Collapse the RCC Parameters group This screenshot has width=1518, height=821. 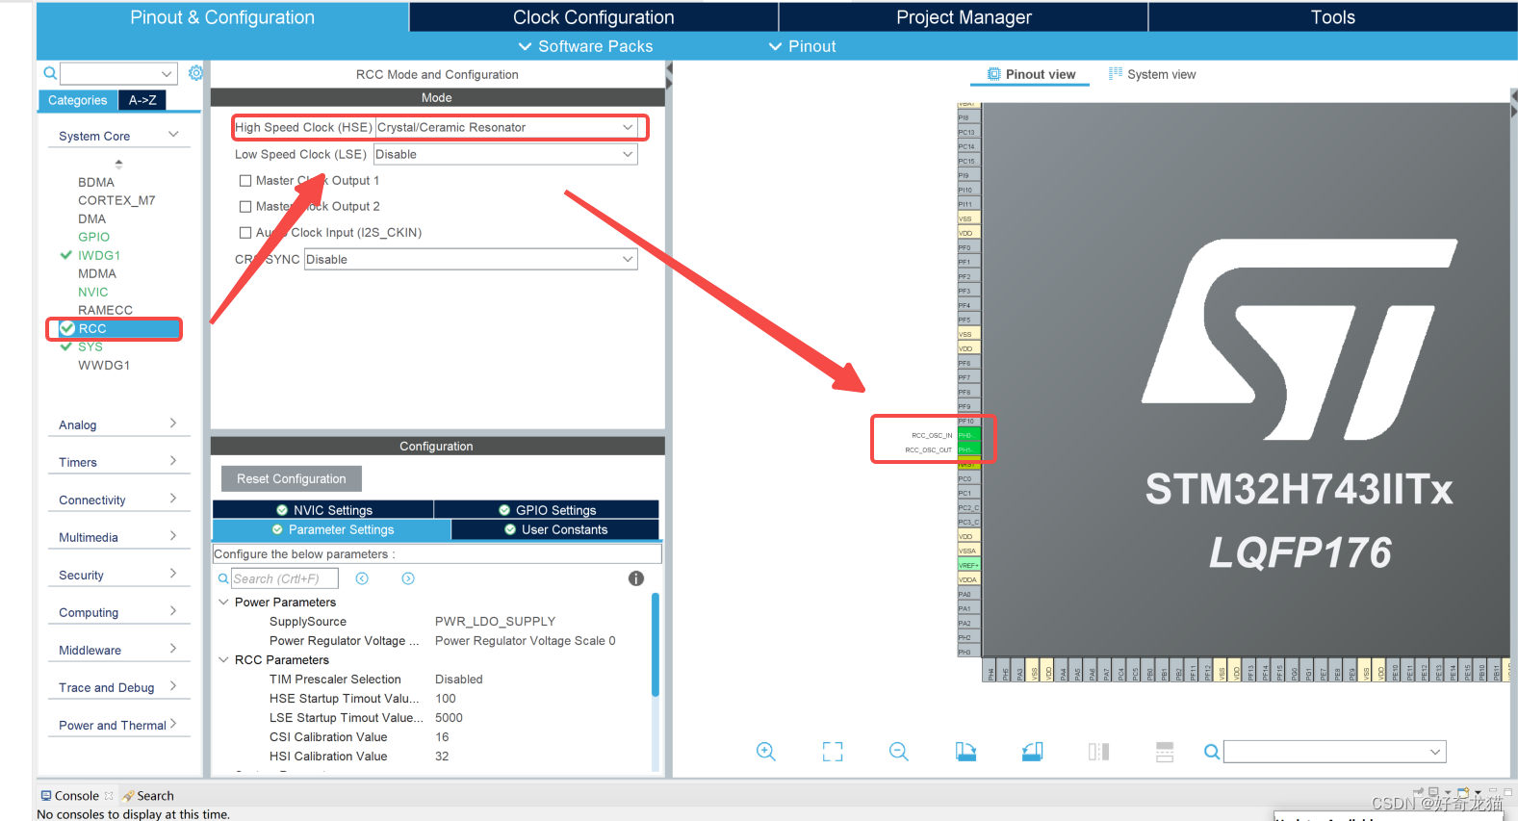(x=223, y=659)
